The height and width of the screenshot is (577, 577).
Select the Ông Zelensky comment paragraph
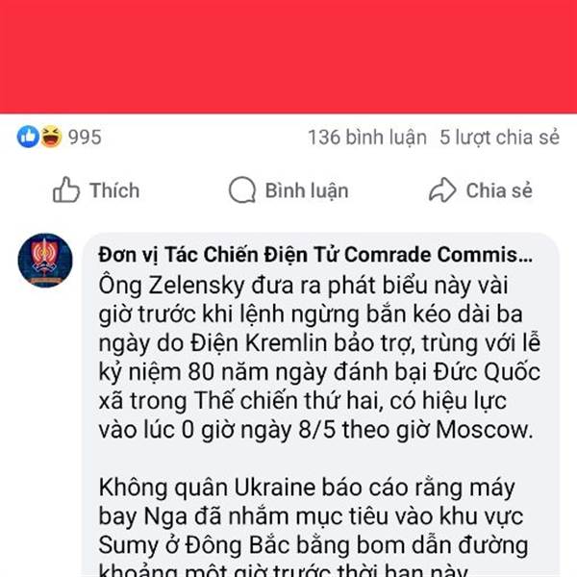pos(319,358)
